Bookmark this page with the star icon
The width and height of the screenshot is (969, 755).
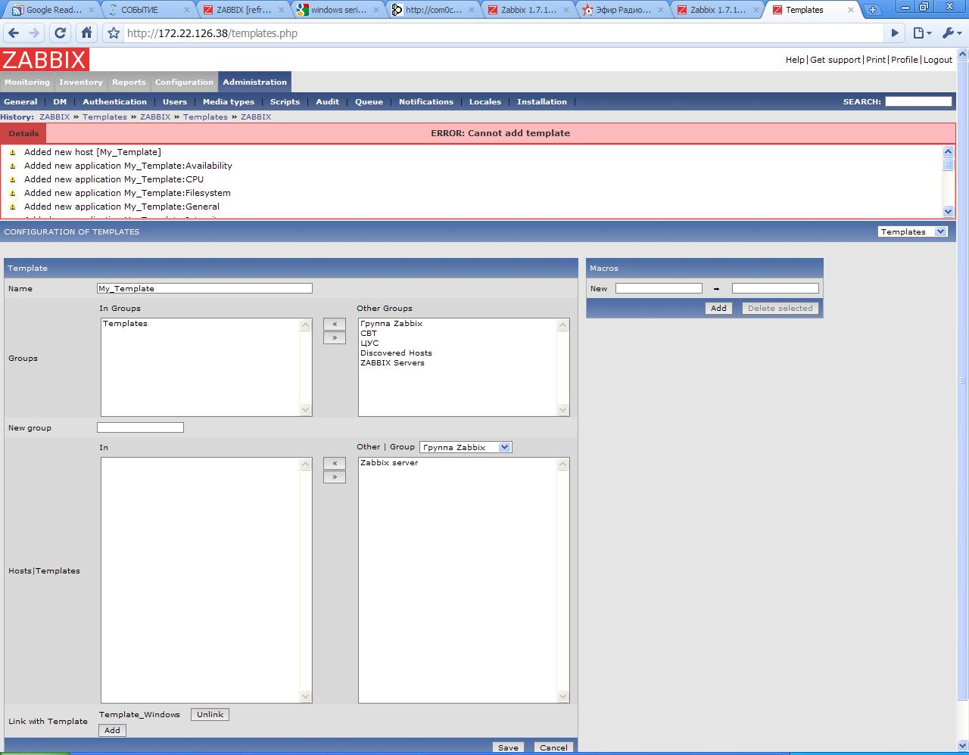(x=114, y=33)
